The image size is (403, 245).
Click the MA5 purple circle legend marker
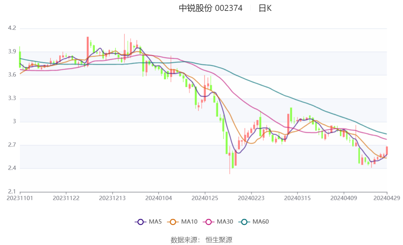pos(141,222)
